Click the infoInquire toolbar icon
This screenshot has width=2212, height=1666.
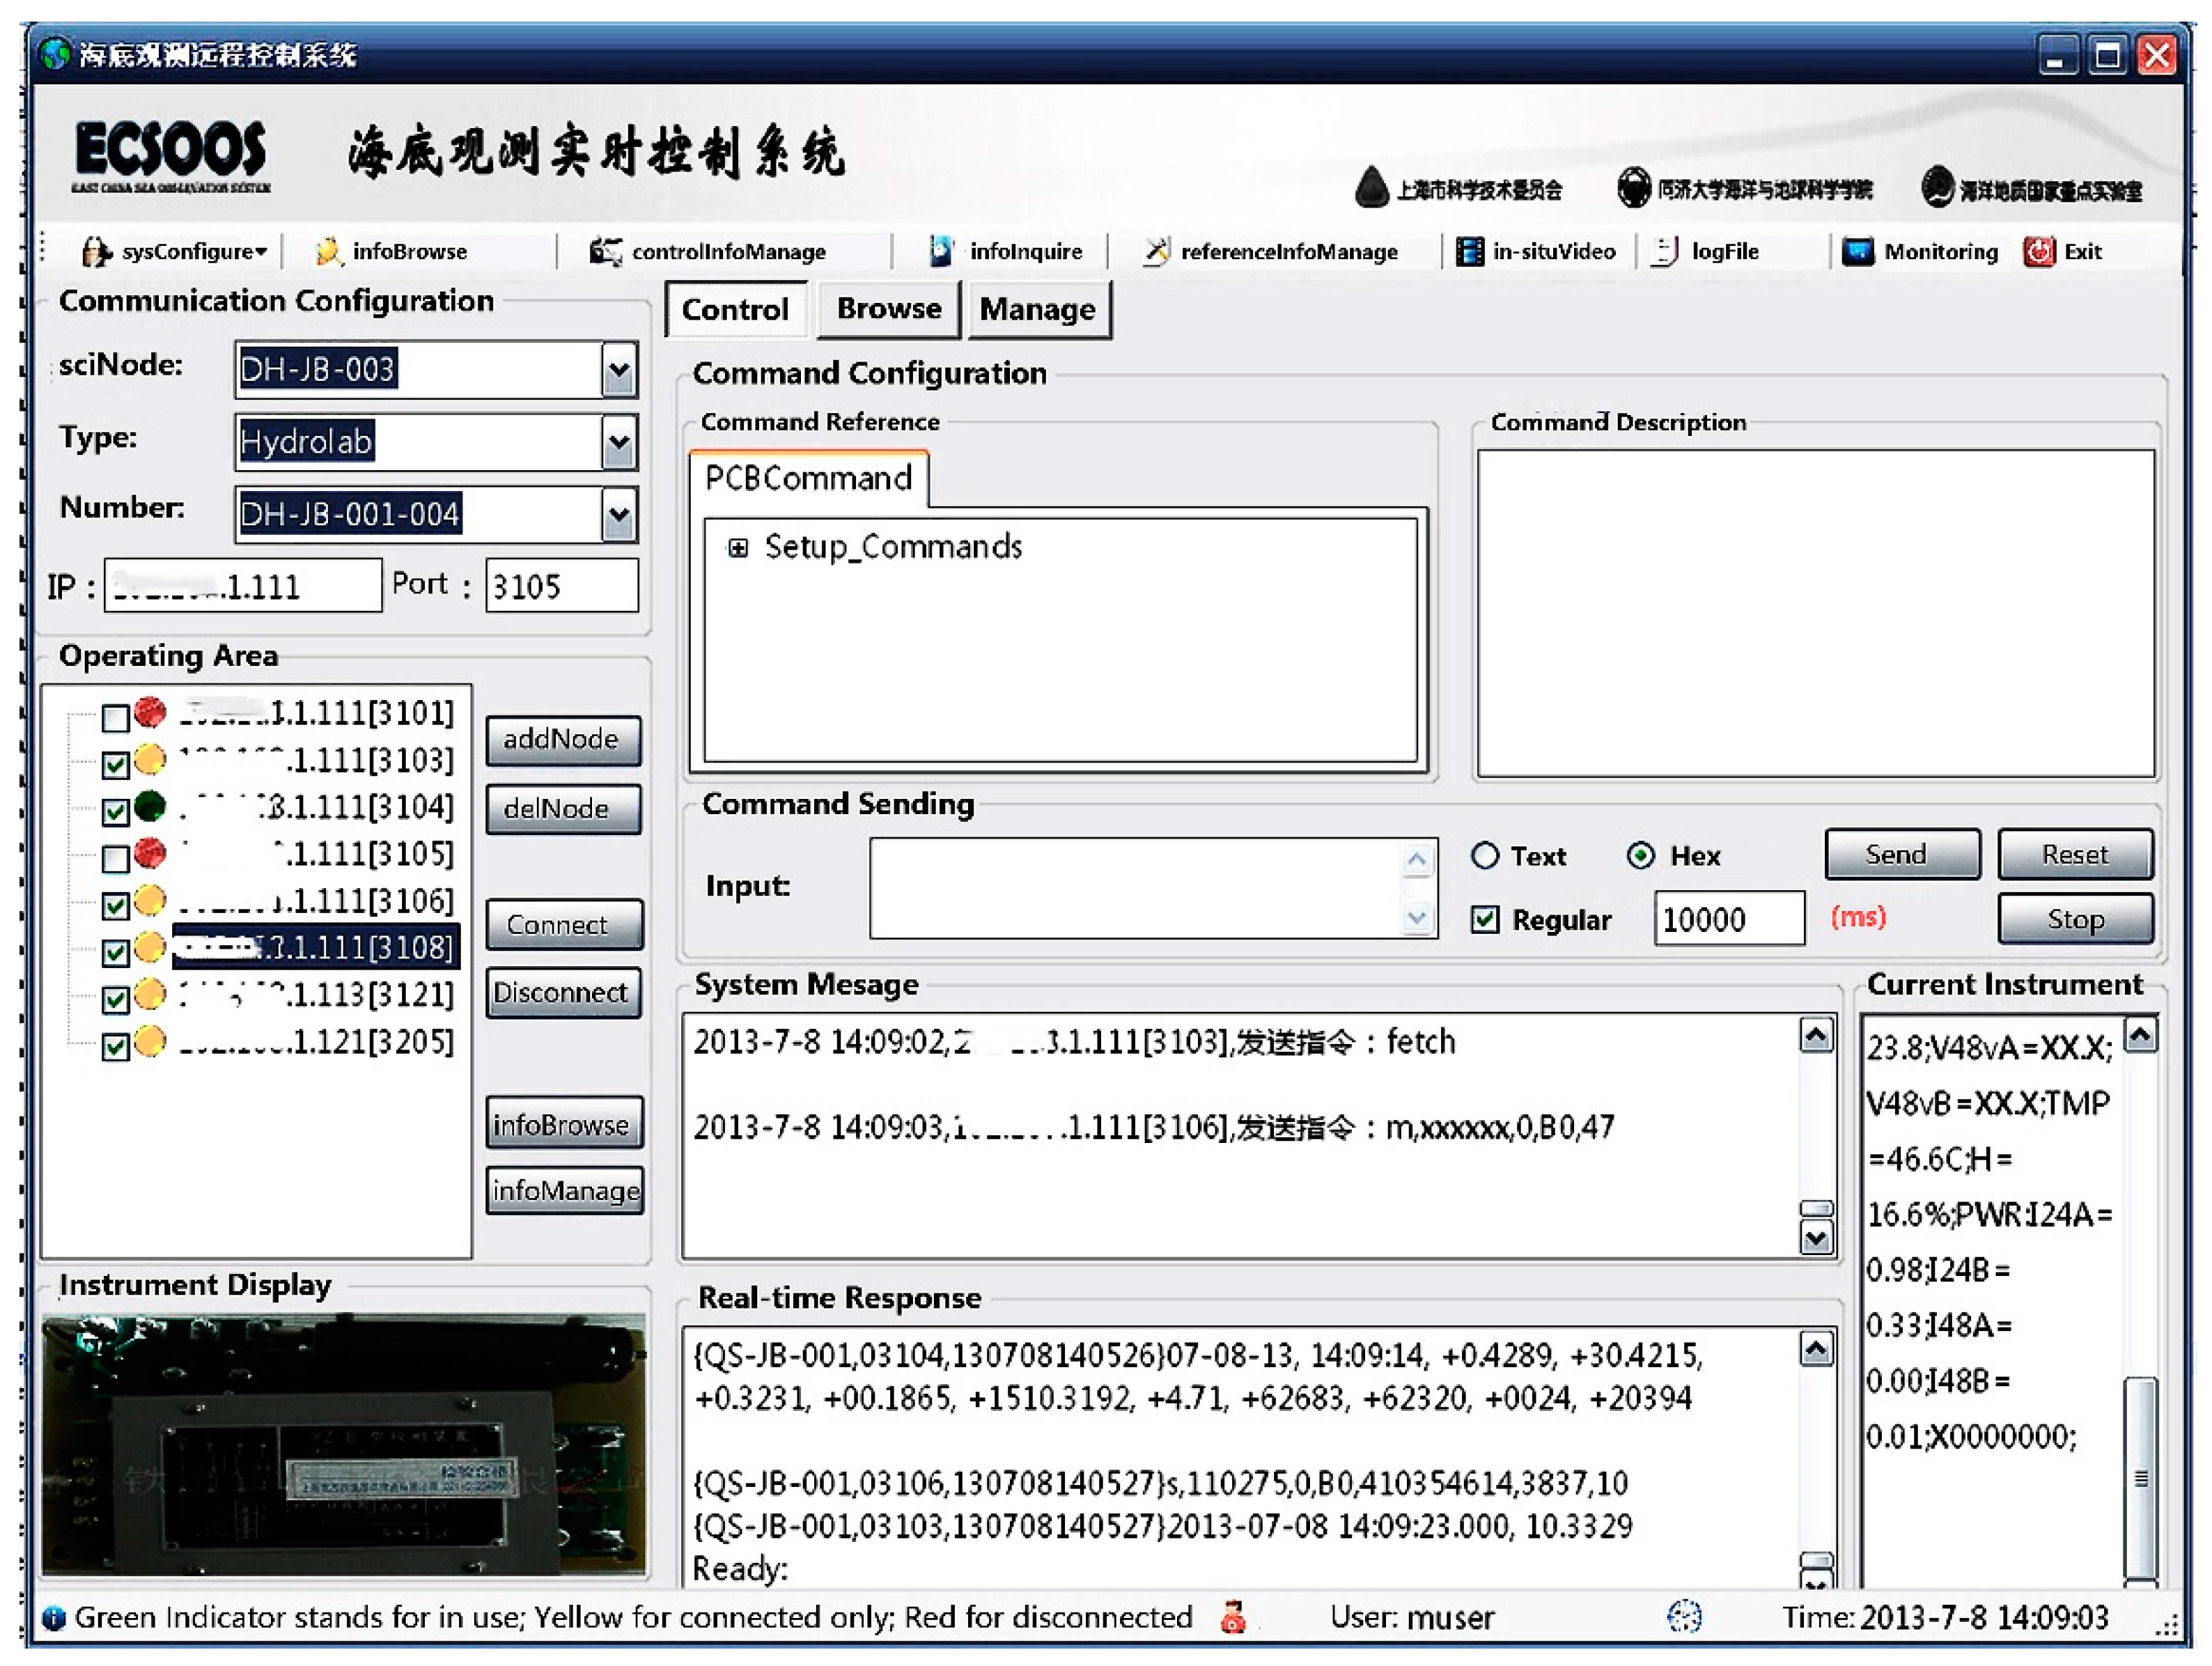(941, 251)
